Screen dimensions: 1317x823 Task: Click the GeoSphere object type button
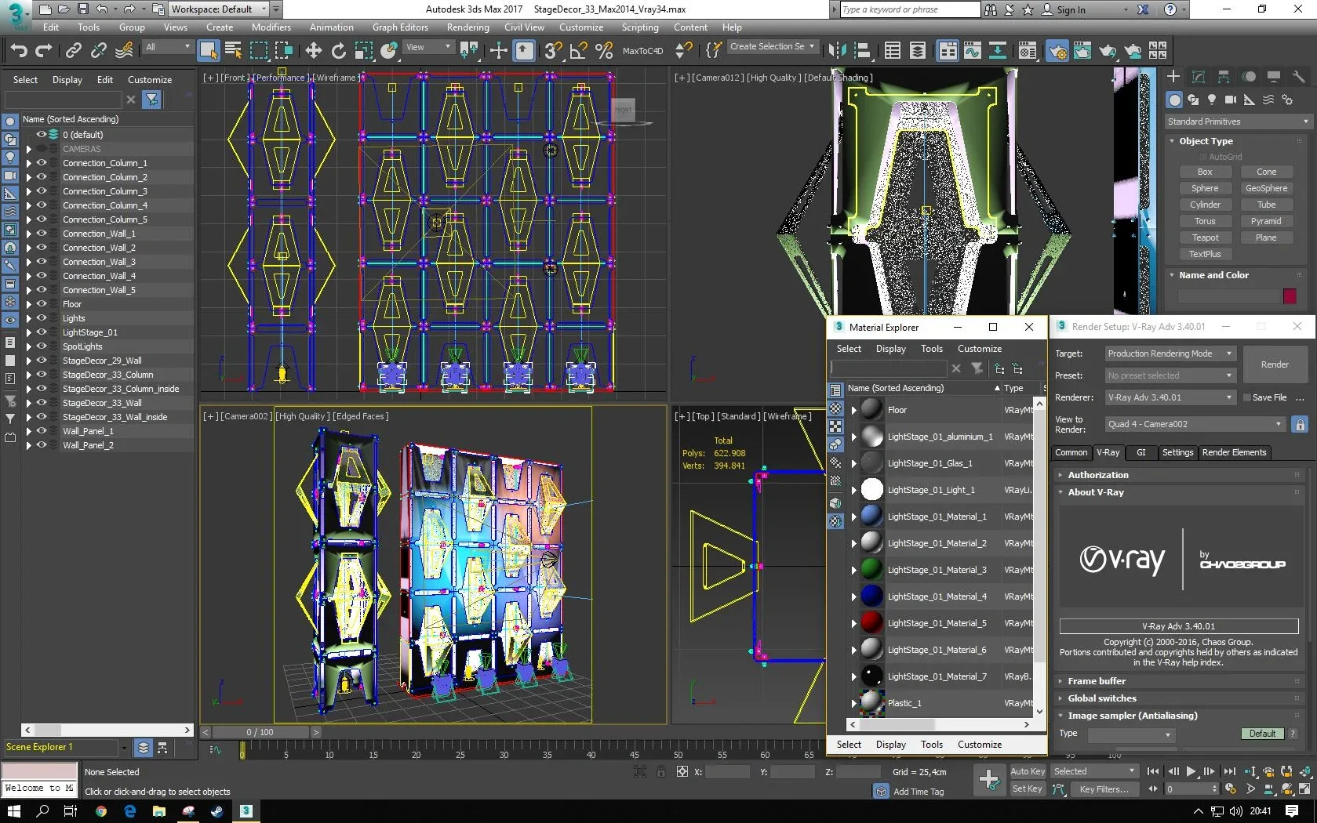pyautogui.click(x=1266, y=188)
